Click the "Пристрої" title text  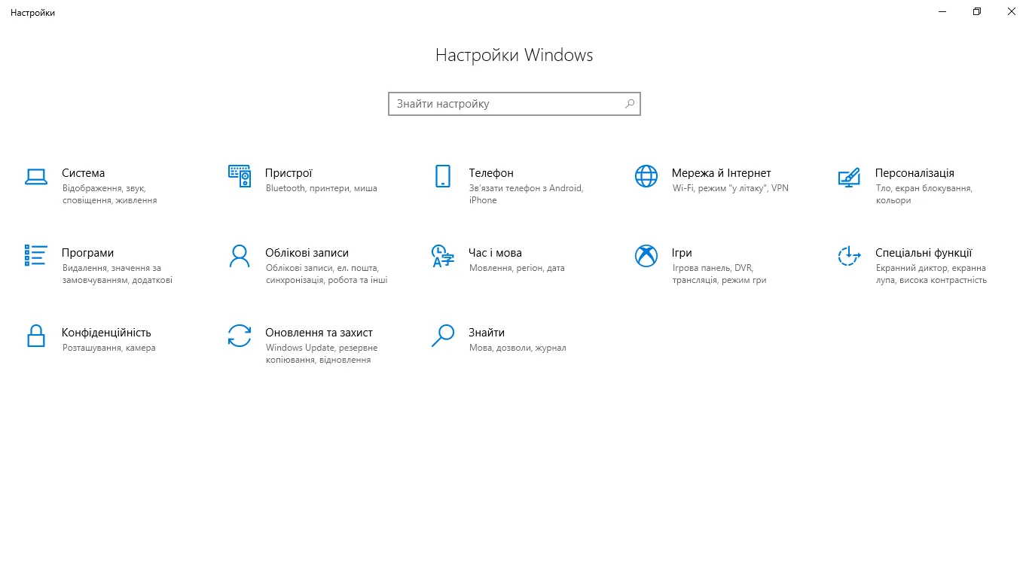(289, 173)
